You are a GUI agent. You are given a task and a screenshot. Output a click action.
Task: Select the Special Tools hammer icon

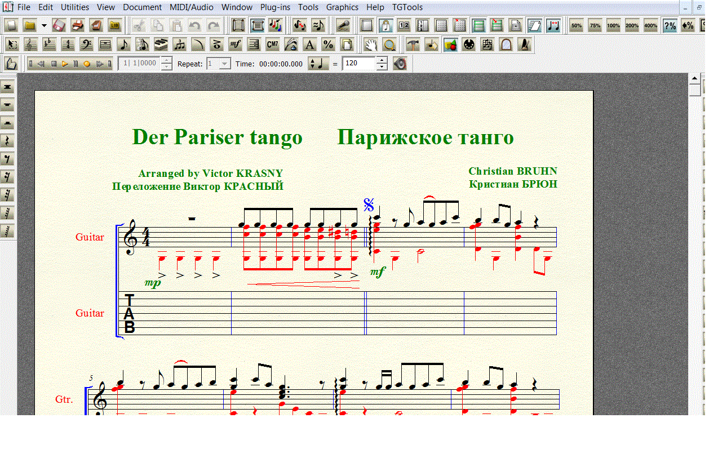tap(413, 45)
